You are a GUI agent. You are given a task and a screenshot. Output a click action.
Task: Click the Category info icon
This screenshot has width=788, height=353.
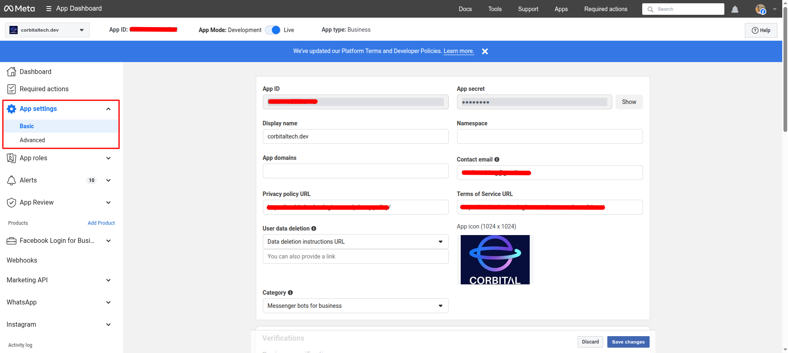pyautogui.click(x=290, y=293)
